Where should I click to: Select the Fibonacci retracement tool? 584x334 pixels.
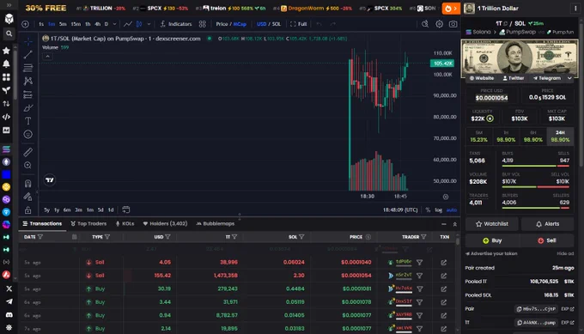click(x=28, y=68)
